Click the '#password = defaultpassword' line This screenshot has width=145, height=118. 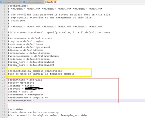coord(29,47)
